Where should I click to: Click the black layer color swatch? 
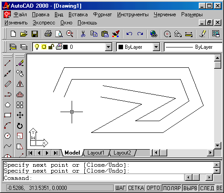(x=65, y=47)
